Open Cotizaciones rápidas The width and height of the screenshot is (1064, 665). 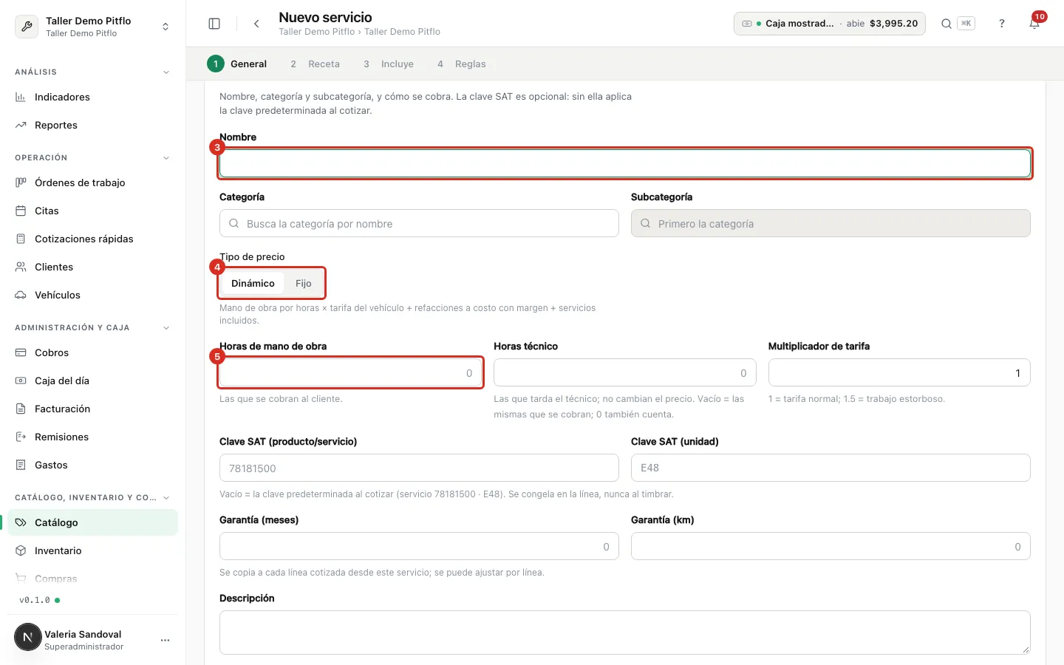tap(92, 239)
